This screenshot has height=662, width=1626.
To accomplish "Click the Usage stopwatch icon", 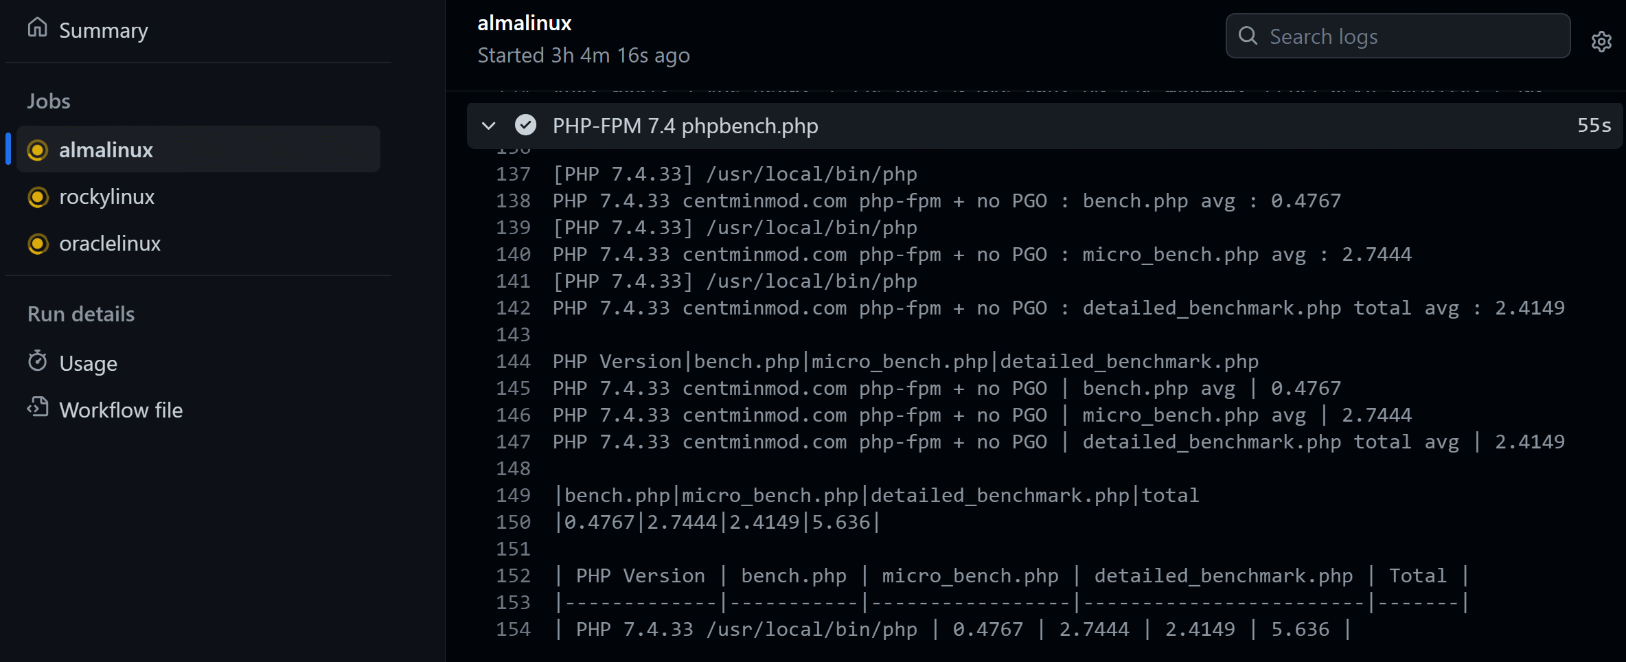I will [x=38, y=361].
